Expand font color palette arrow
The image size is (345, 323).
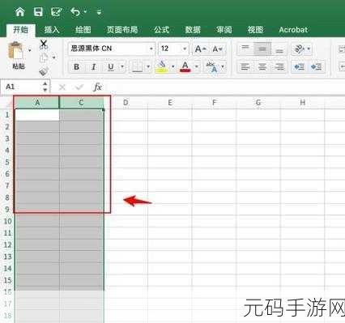tap(197, 66)
